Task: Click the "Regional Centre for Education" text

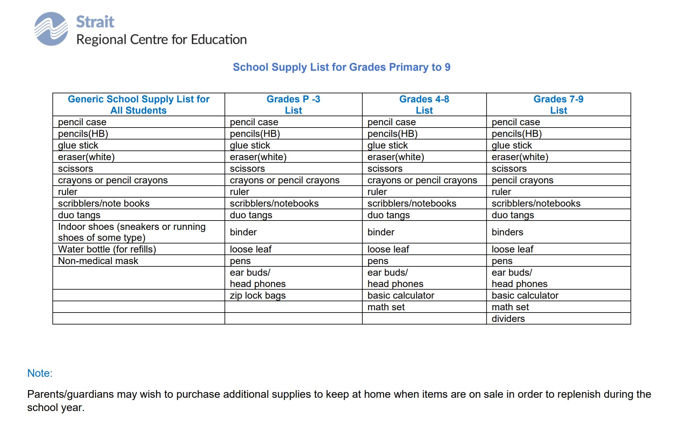Action: point(161,40)
